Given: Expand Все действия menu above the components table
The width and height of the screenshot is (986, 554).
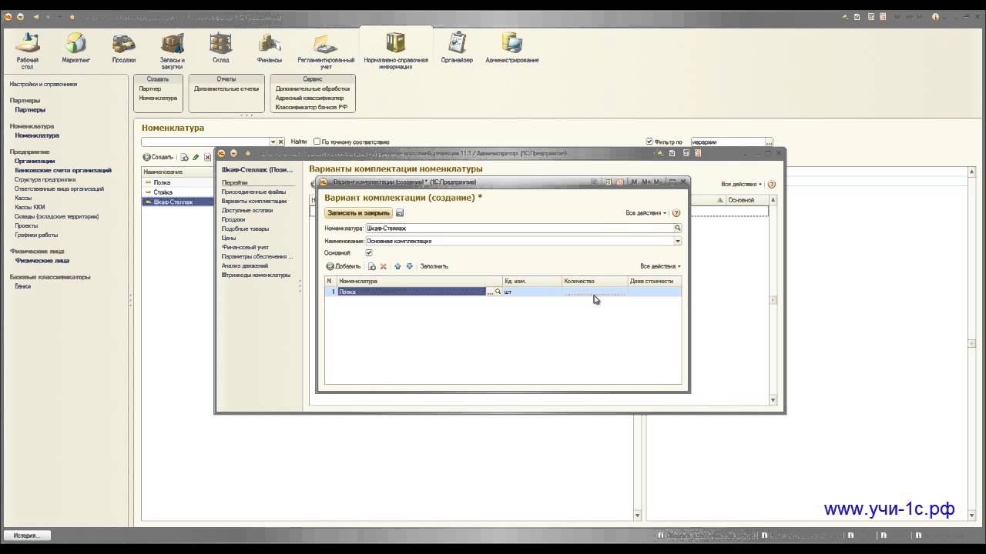Looking at the screenshot, I should click(660, 266).
